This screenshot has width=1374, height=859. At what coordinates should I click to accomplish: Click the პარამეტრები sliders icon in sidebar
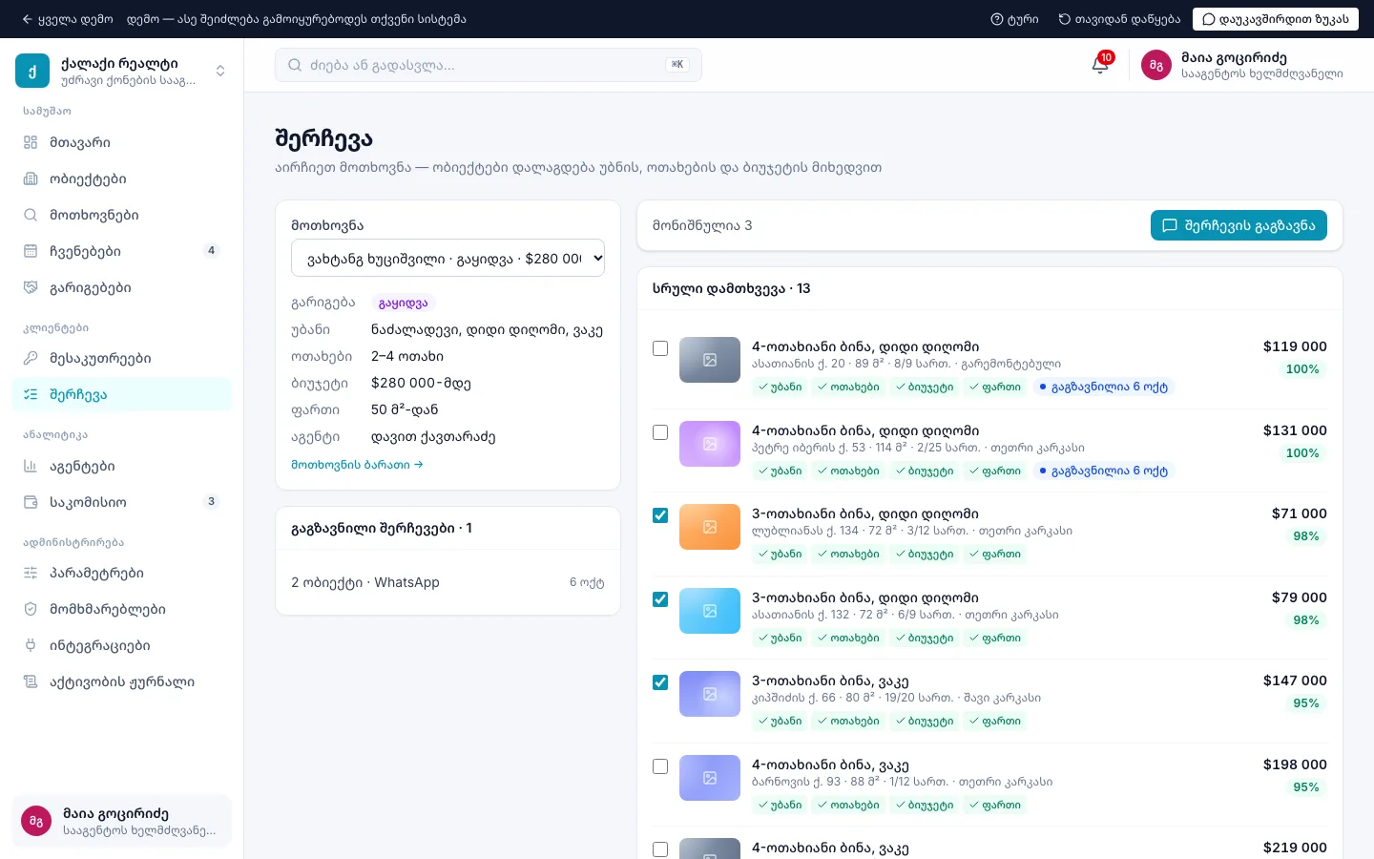point(31,573)
